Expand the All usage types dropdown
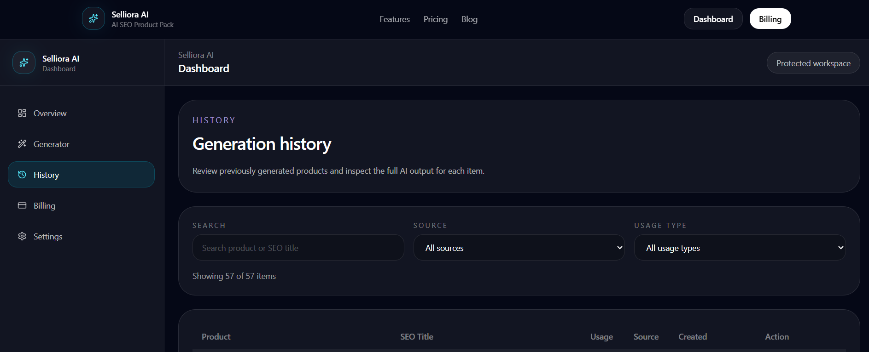 [x=740, y=248]
